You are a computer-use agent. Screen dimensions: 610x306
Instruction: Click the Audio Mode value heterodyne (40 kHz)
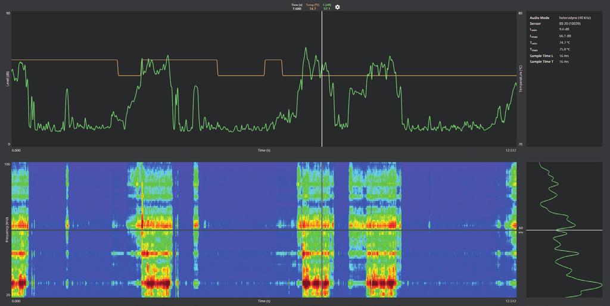[575, 18]
